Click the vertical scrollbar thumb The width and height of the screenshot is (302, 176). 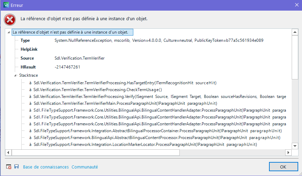(x=295, y=58)
